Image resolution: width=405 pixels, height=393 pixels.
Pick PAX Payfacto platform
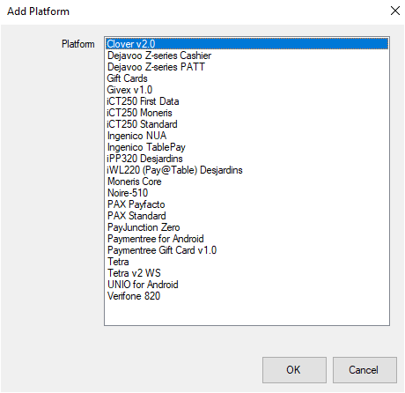[247, 204]
